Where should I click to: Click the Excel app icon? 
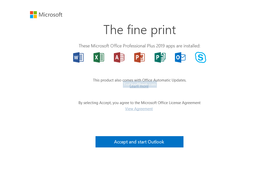click(99, 57)
